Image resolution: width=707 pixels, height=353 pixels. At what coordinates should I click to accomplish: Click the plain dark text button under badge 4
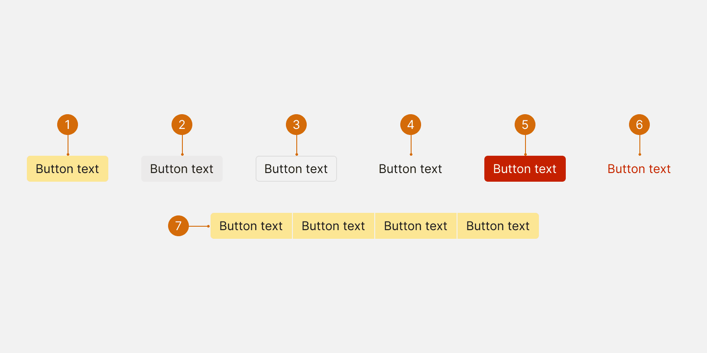click(x=411, y=169)
